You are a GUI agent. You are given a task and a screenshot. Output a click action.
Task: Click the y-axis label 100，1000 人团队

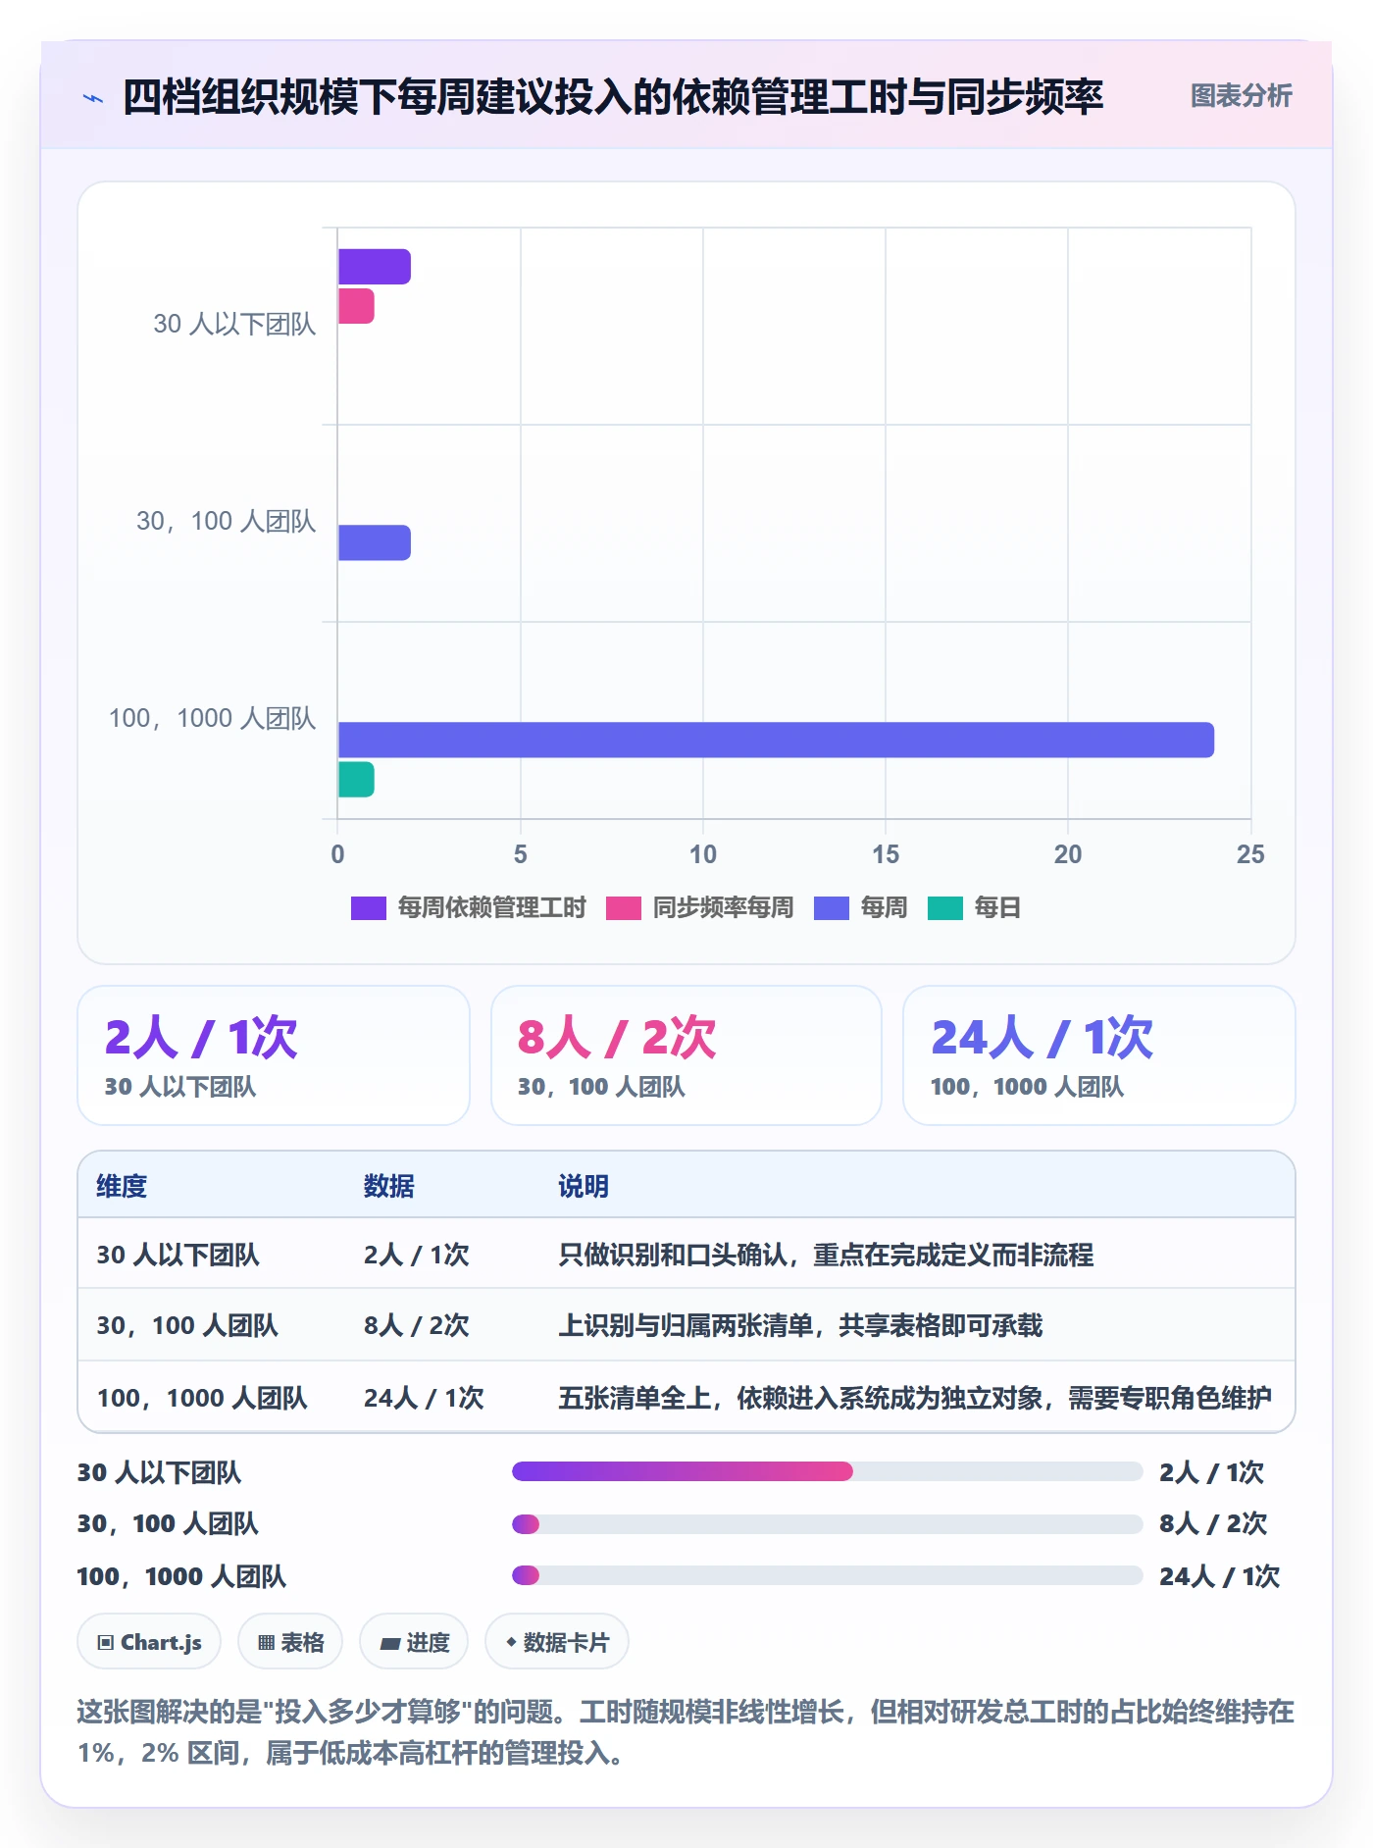pyautogui.click(x=212, y=718)
